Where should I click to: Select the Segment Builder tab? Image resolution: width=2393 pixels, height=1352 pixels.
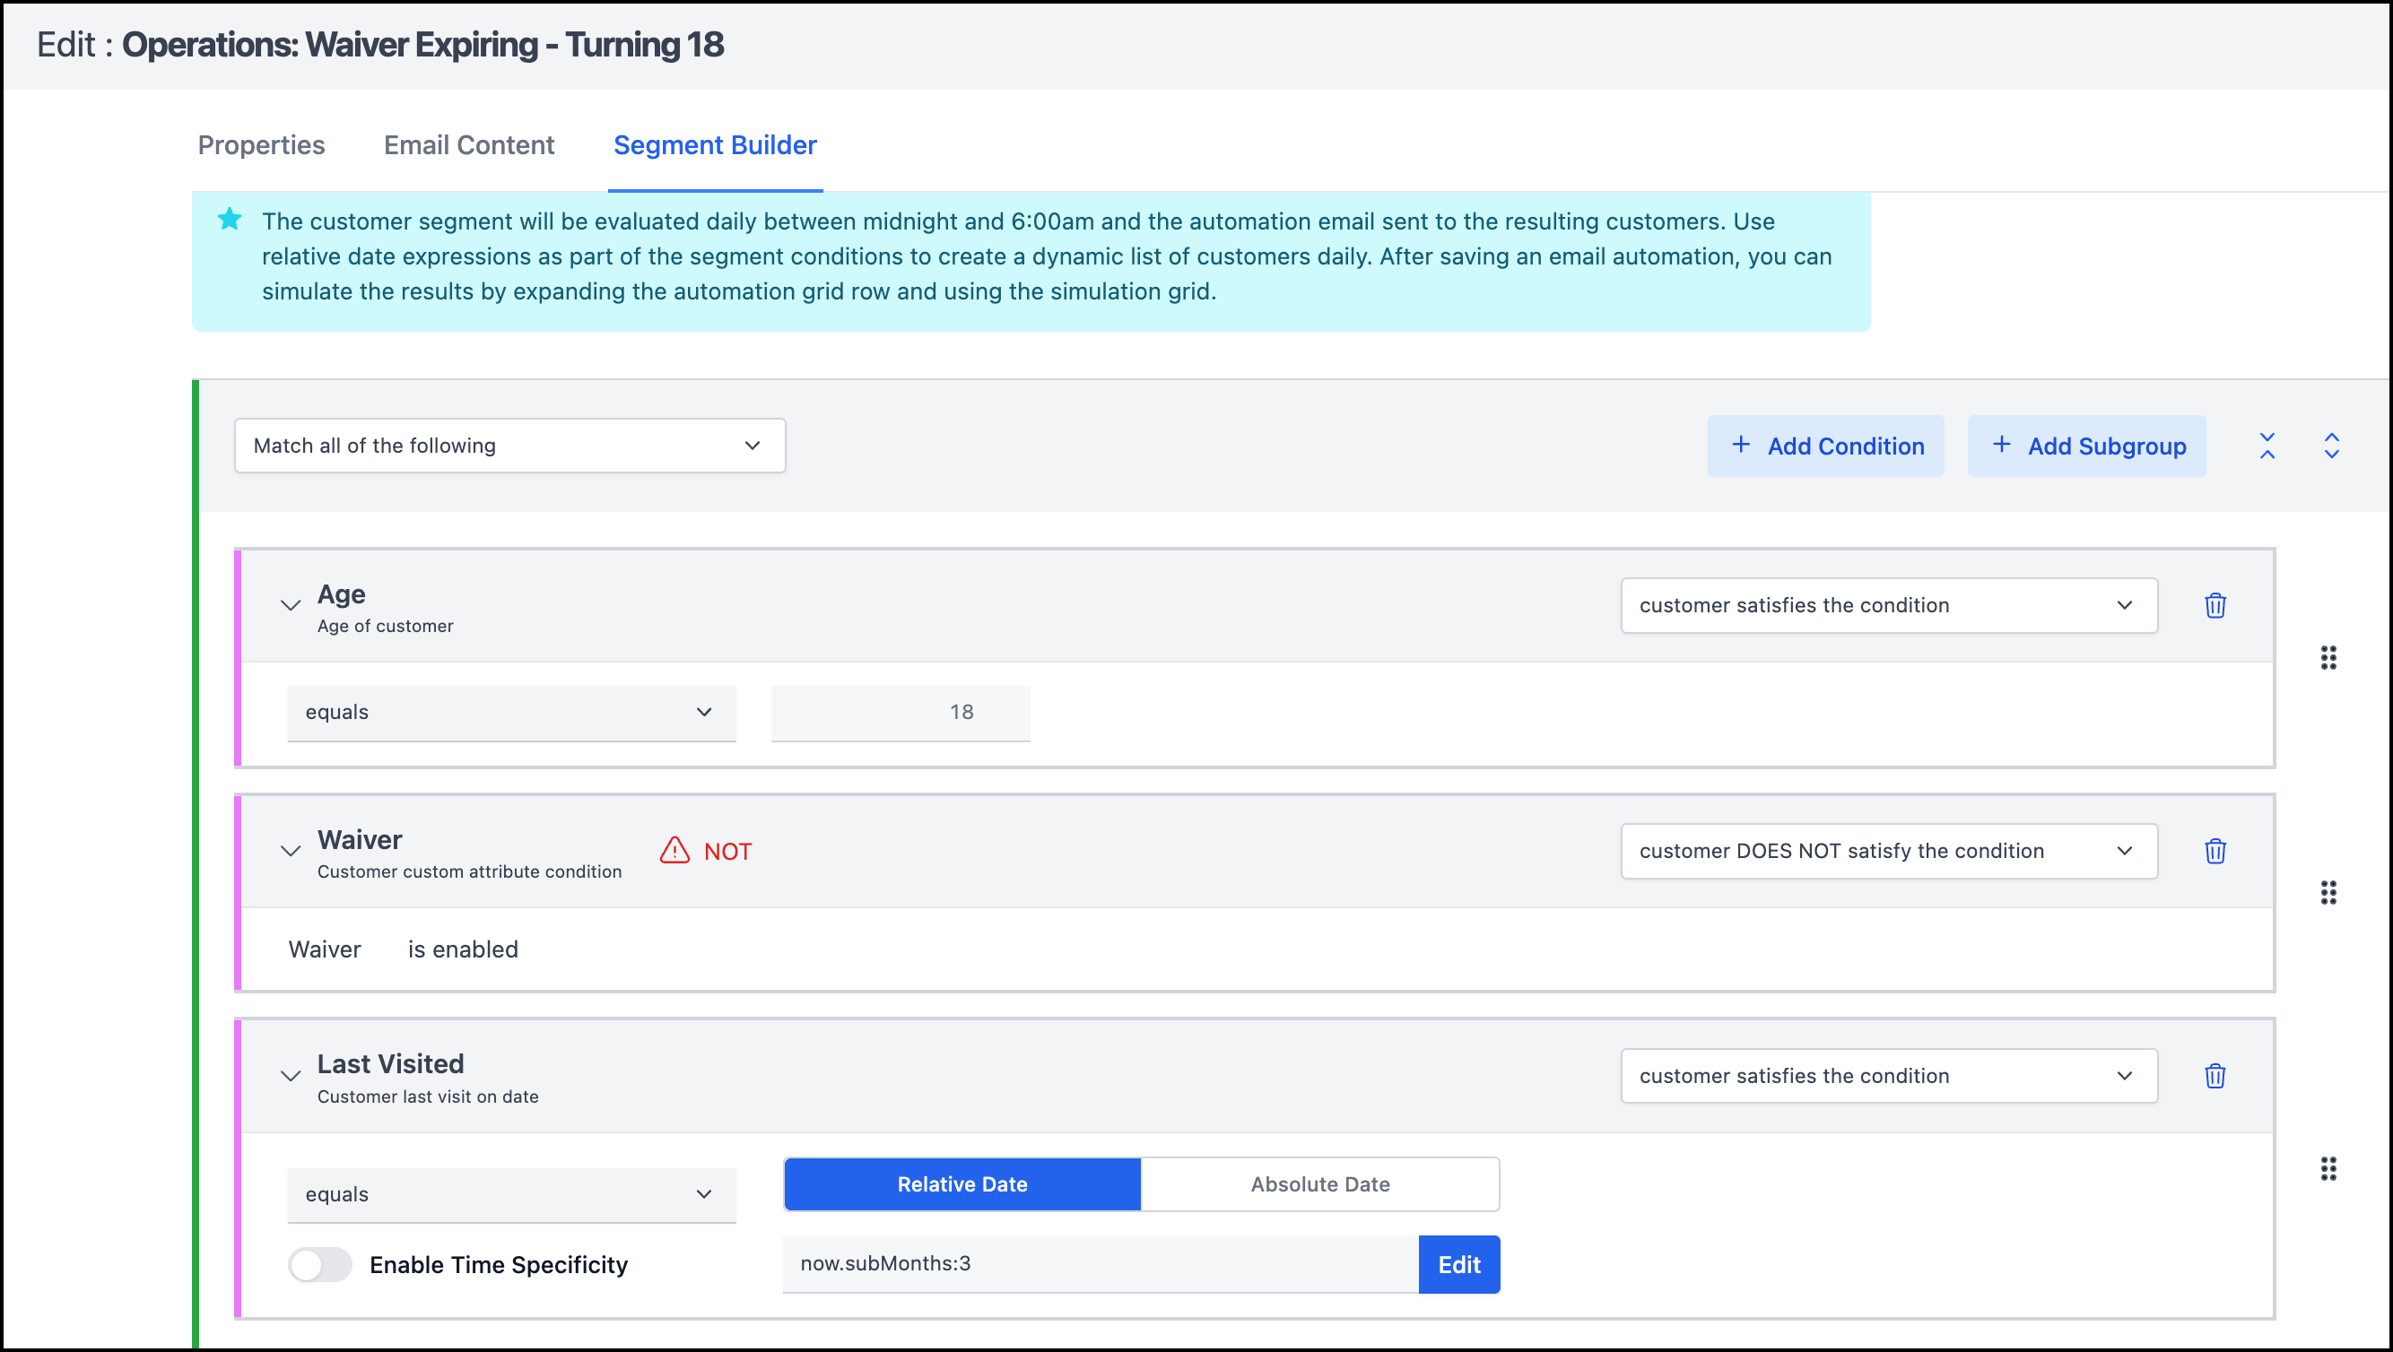pos(716,145)
